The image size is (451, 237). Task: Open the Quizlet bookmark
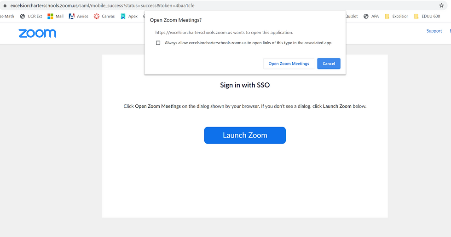(352, 17)
